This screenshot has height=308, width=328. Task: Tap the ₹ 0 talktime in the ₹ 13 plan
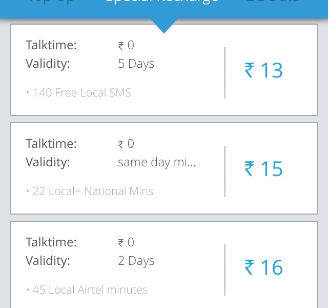point(126,45)
